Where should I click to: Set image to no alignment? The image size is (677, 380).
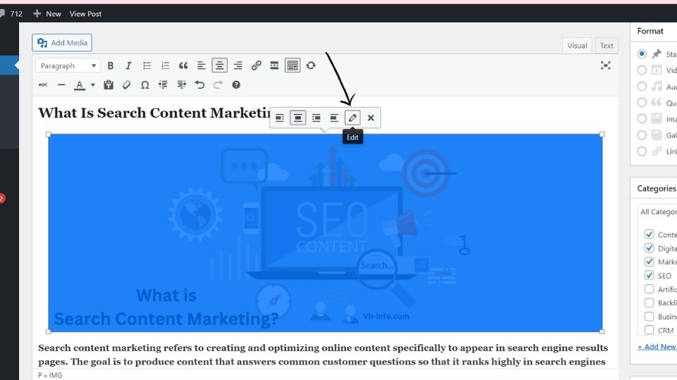[x=334, y=118]
